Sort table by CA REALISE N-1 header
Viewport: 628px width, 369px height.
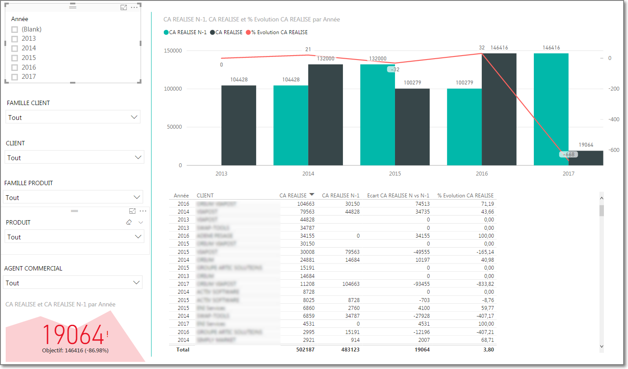(x=341, y=196)
